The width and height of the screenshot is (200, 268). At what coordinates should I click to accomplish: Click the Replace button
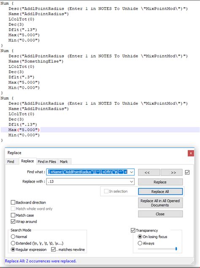pyautogui.click(x=160, y=182)
